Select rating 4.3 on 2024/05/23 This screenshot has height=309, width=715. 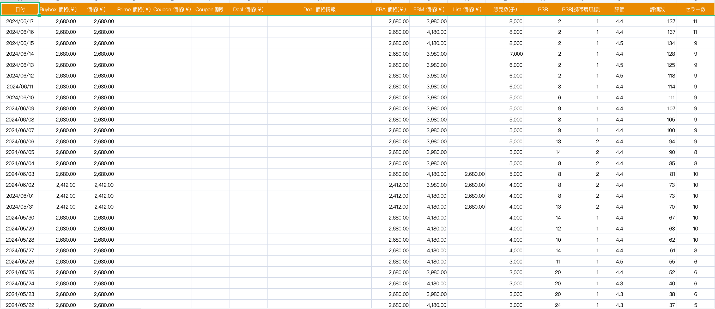619,294
